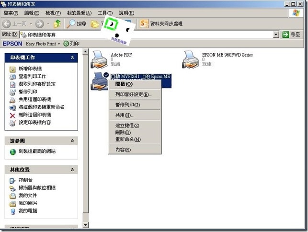Click the 選取列印喜好設定 document icon
This screenshot has width=308, height=232.
[x=12, y=84]
